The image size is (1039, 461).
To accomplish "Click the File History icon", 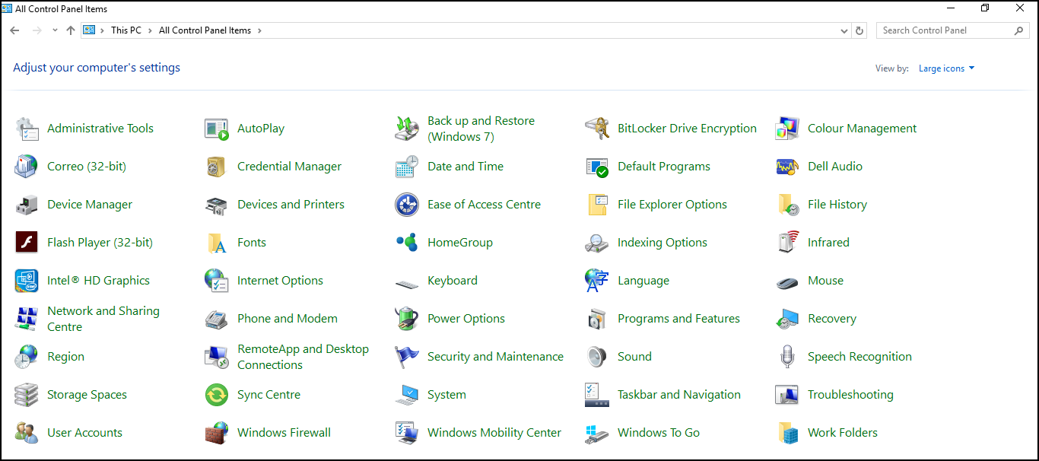I will (787, 205).
